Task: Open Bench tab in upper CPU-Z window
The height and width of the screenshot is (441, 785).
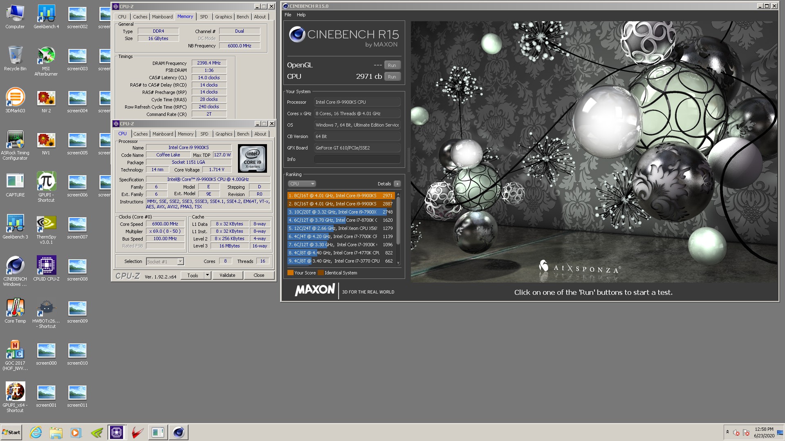Action: click(x=242, y=17)
